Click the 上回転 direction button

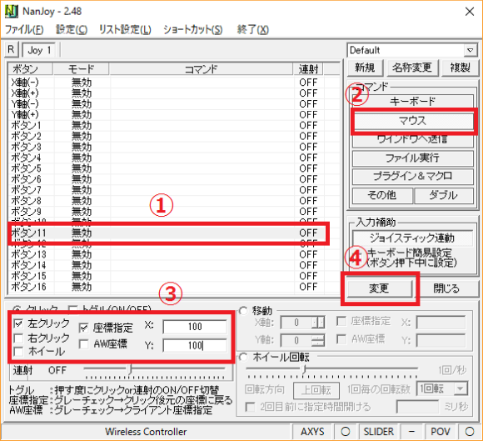(x=316, y=390)
